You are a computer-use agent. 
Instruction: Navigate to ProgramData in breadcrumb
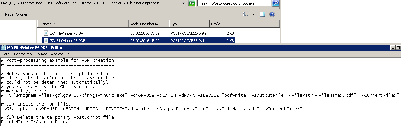[32, 3]
